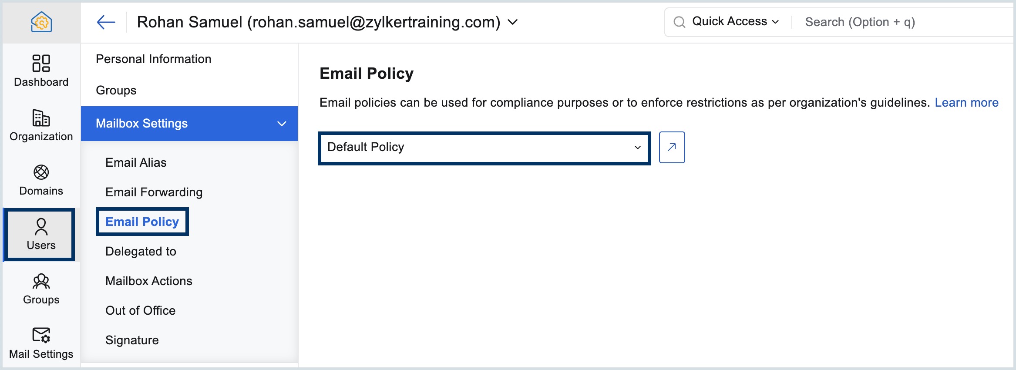Select Mailbox Actions from the list
1016x370 pixels.
(148, 281)
